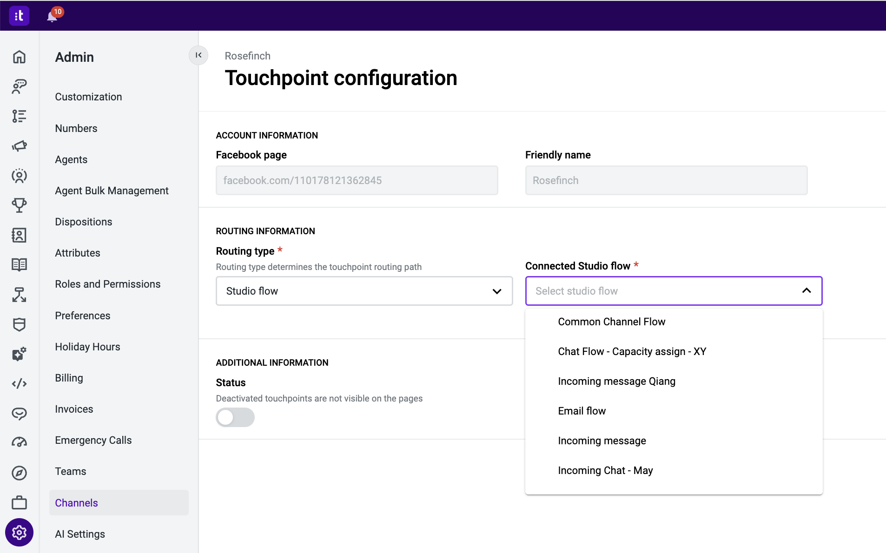Open Customization in Admin menu
This screenshot has width=886, height=553.
tap(88, 97)
